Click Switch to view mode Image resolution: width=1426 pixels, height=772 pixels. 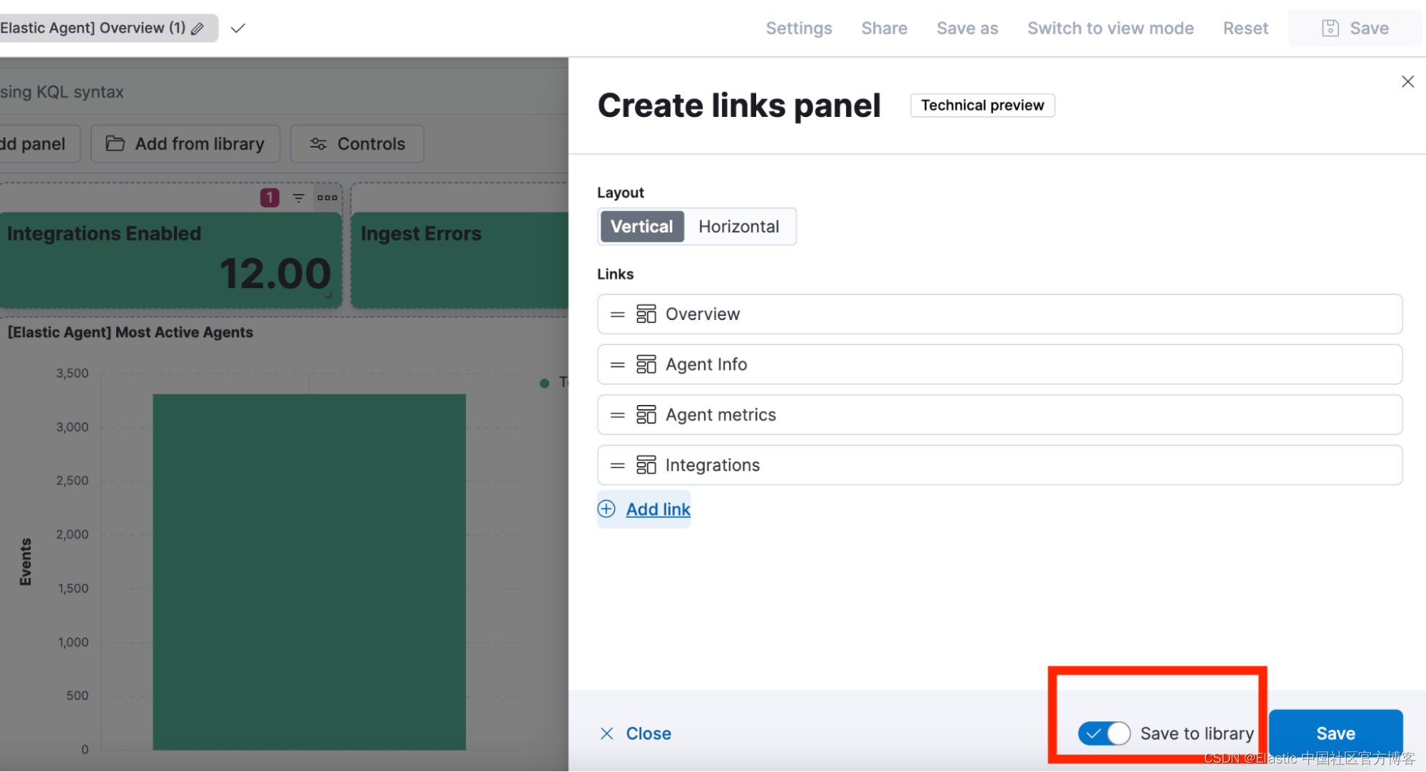(1110, 29)
